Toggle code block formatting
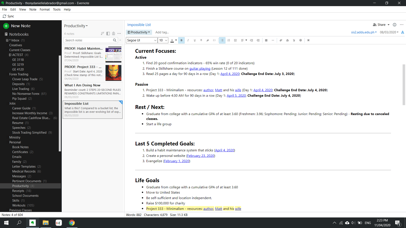 click(214, 40)
